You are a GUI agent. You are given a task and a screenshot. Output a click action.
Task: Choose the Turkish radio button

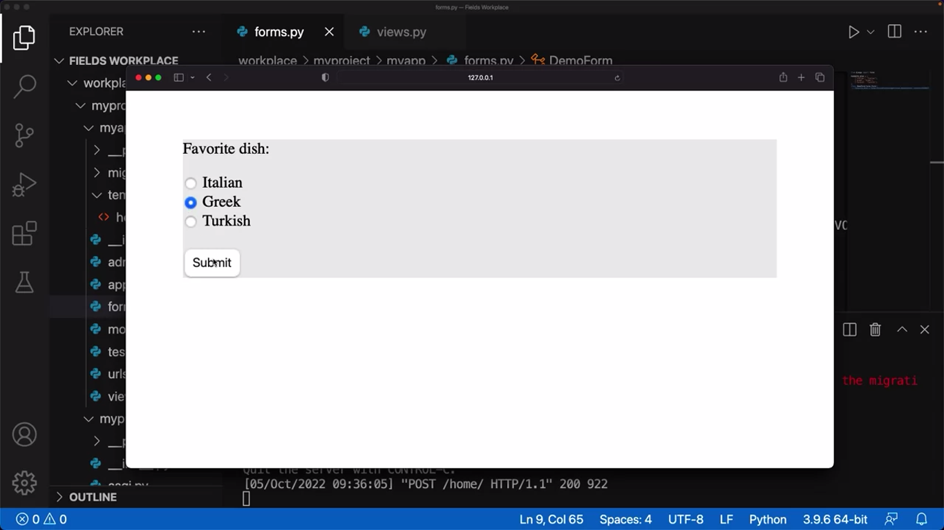pos(191,222)
